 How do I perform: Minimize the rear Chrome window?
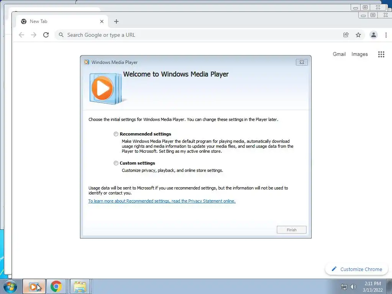(356, 8)
